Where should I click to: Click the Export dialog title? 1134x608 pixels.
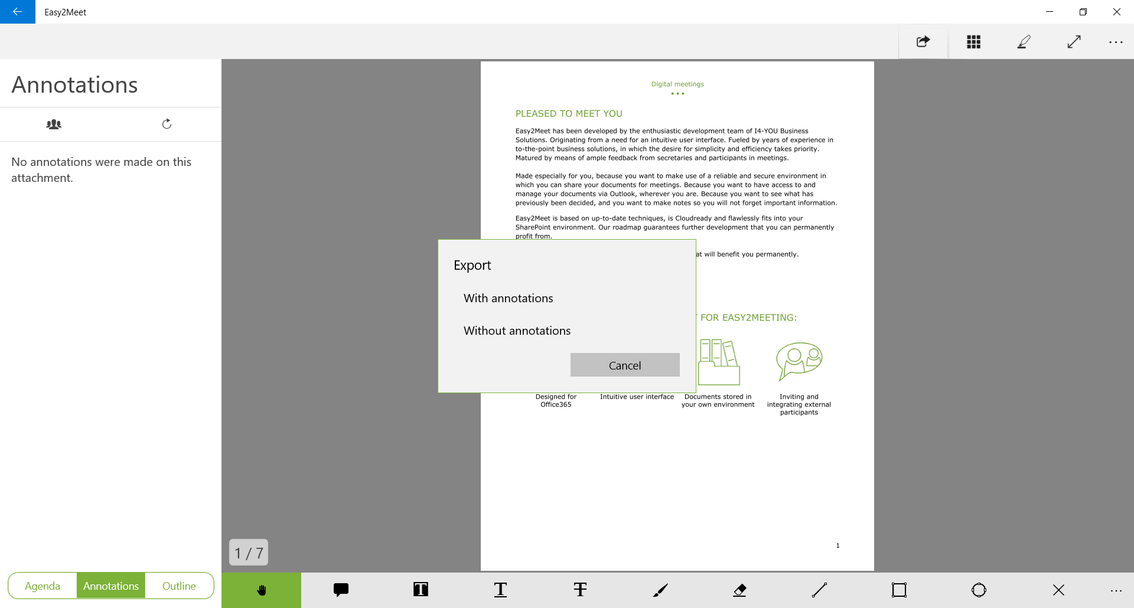point(472,265)
